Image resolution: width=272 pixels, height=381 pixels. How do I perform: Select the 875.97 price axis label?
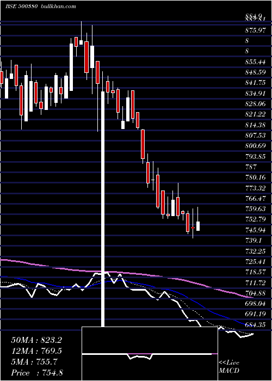255,30
